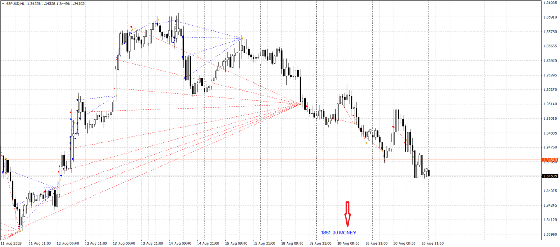Click the 1.35015 price axis label
Screen dimensions: 560x247
(550, 119)
